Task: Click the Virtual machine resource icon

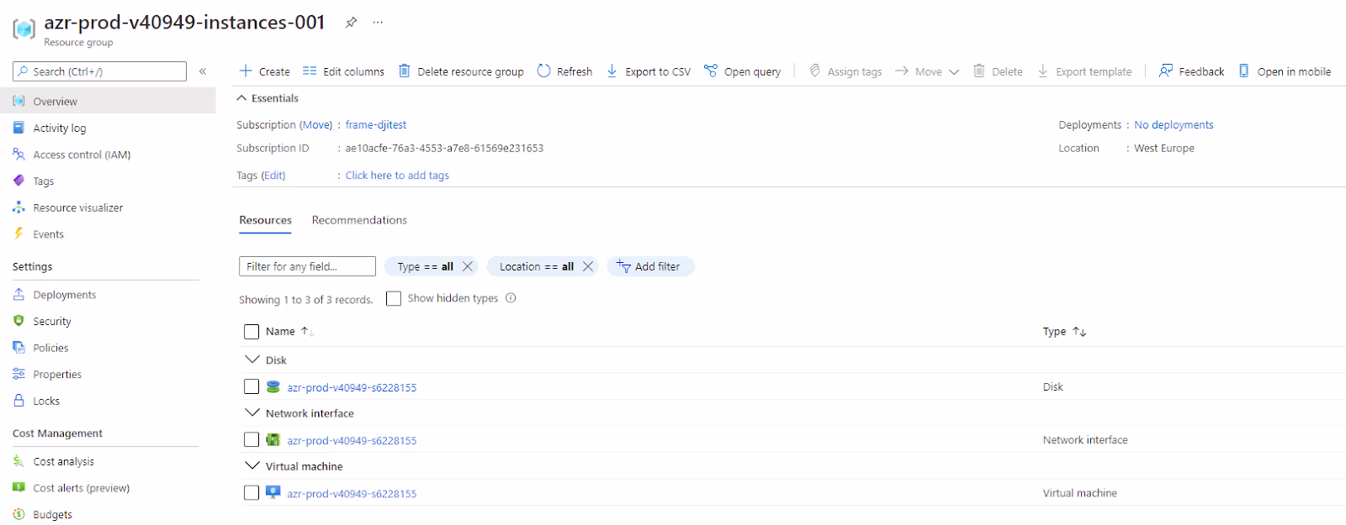Action: [273, 492]
